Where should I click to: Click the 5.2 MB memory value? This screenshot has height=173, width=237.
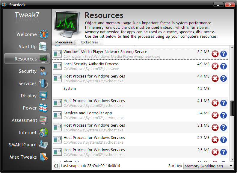pos(203,51)
